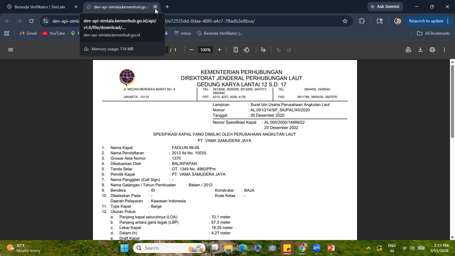Save the PDF to Google Drive
The image size is (455, 256).
pyautogui.click(x=408, y=50)
